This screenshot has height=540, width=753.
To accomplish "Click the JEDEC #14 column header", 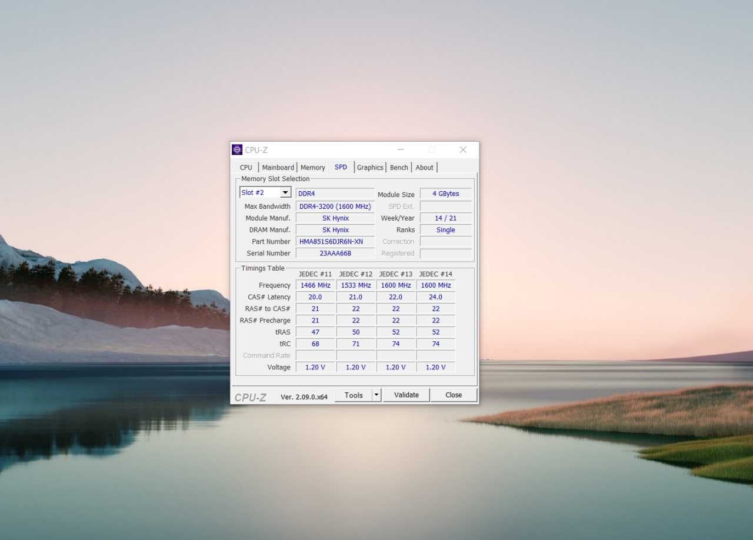I will pyautogui.click(x=436, y=274).
